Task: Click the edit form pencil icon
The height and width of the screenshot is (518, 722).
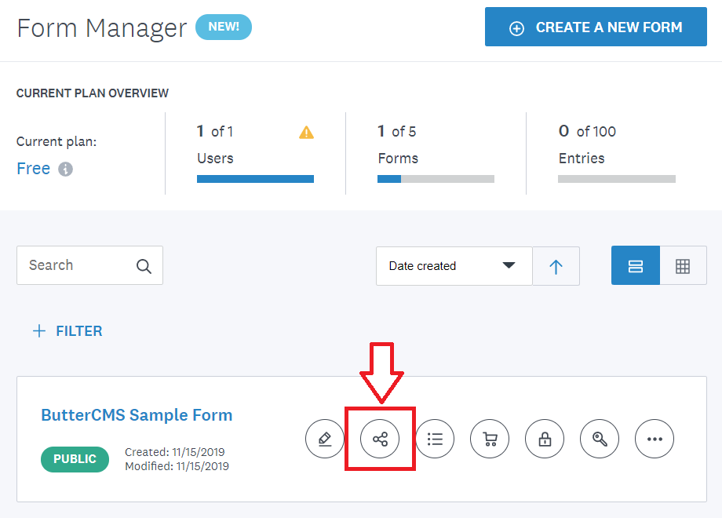Action: [x=325, y=439]
